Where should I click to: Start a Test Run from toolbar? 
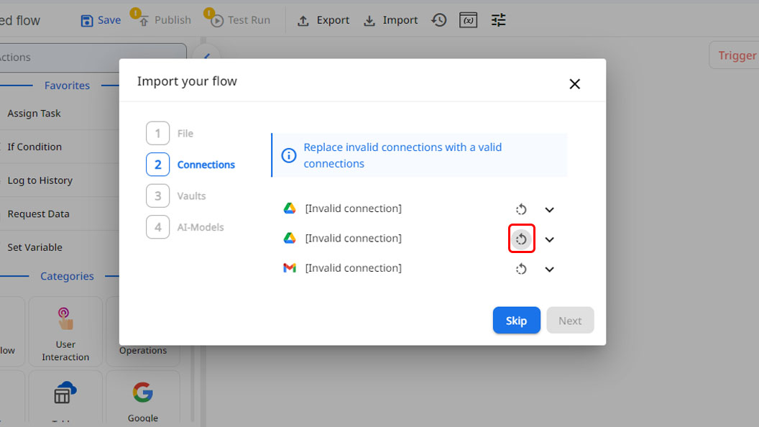[240, 20]
